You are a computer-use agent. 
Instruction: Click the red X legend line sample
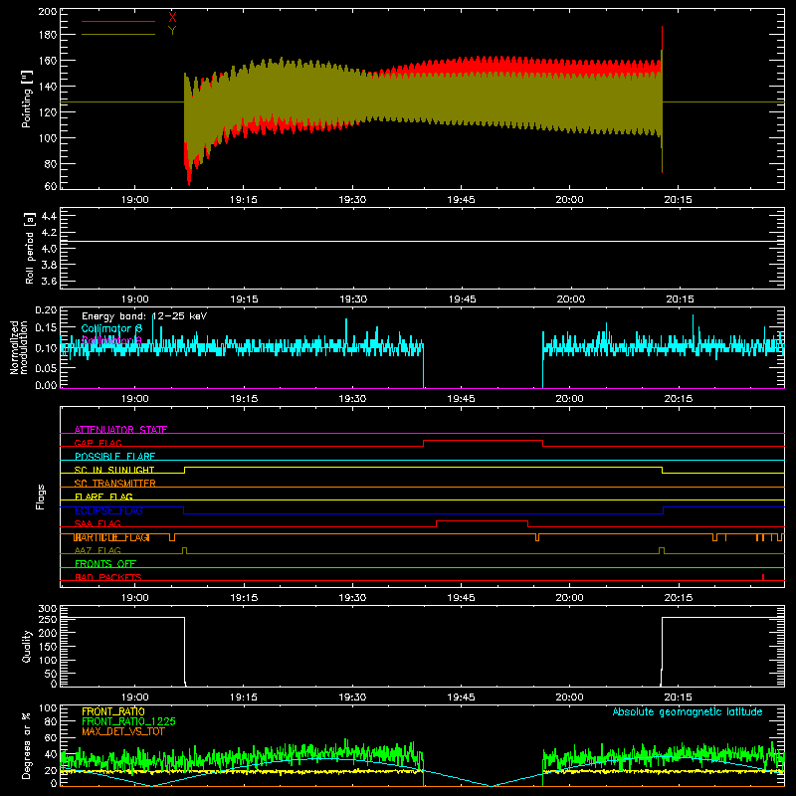(118, 21)
